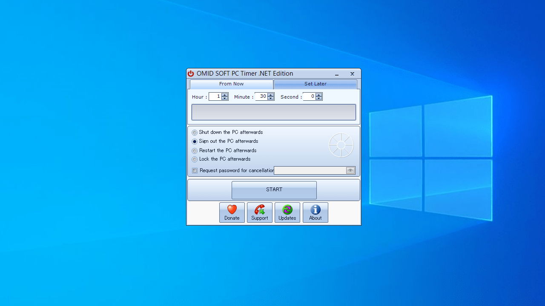The image size is (545, 306).
Task: Click the START button
Action: (x=274, y=190)
